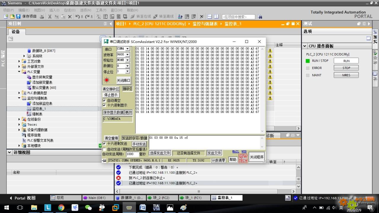Open the 工具(T) menu
Viewport: 379px width, 213px height.
(101, 10)
